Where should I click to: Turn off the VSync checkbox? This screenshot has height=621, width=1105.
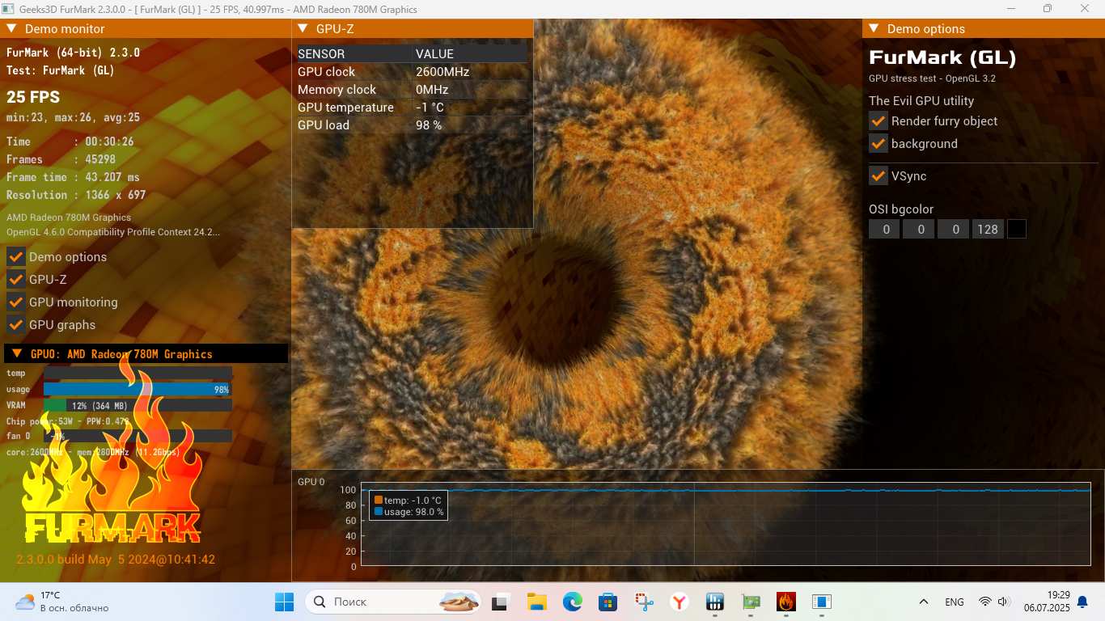tap(878, 175)
